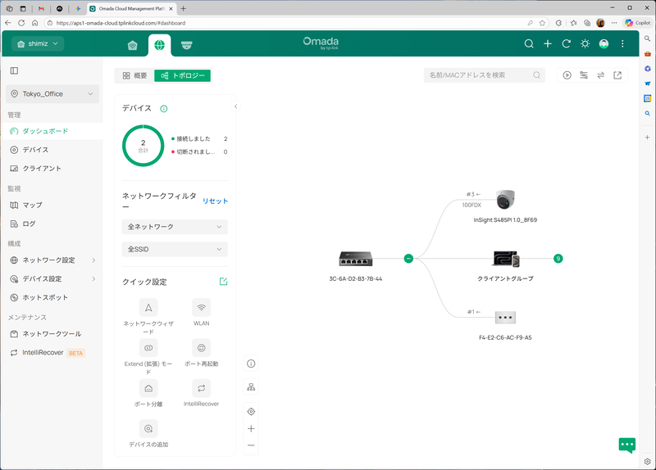
Task: Click the play icon in topology toolbar
Action: click(x=567, y=75)
